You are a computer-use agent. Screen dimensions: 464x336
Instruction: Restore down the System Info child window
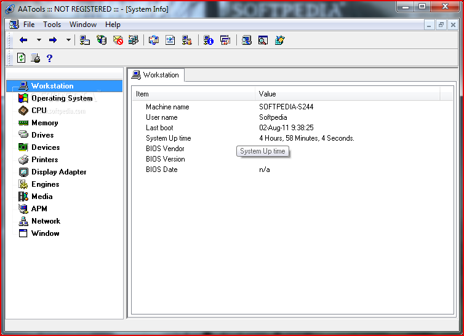441,25
